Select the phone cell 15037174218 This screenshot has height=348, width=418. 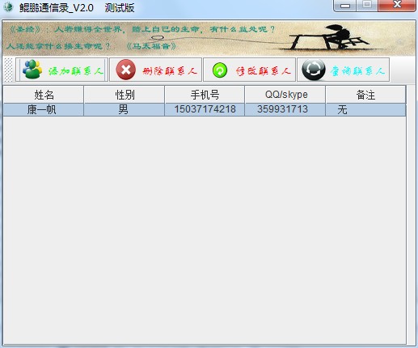click(x=205, y=109)
